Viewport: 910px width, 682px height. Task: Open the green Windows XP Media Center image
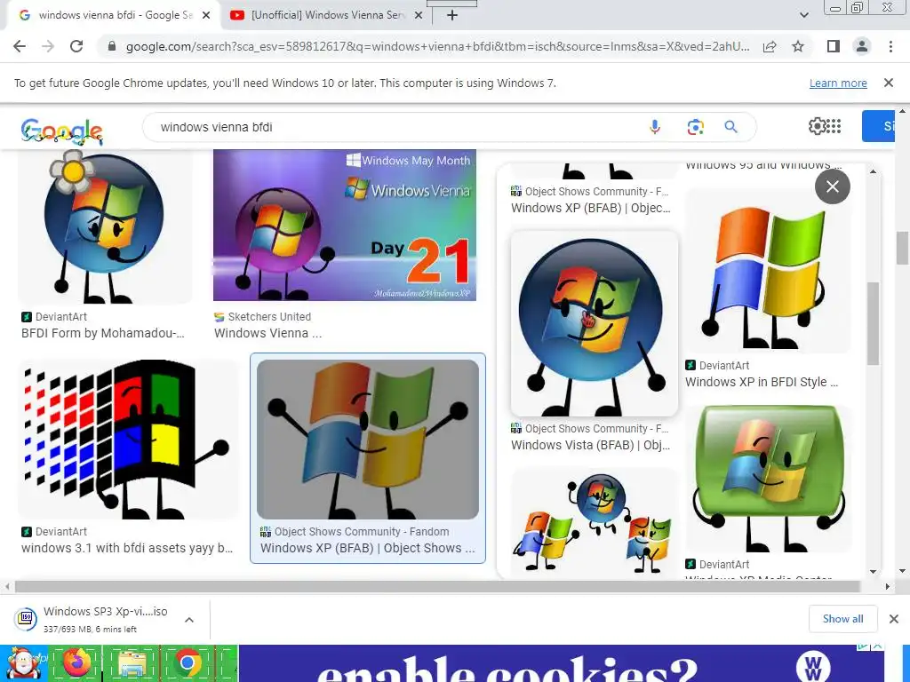769,479
